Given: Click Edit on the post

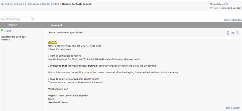Looking at the screenshot, I should [228, 108].
